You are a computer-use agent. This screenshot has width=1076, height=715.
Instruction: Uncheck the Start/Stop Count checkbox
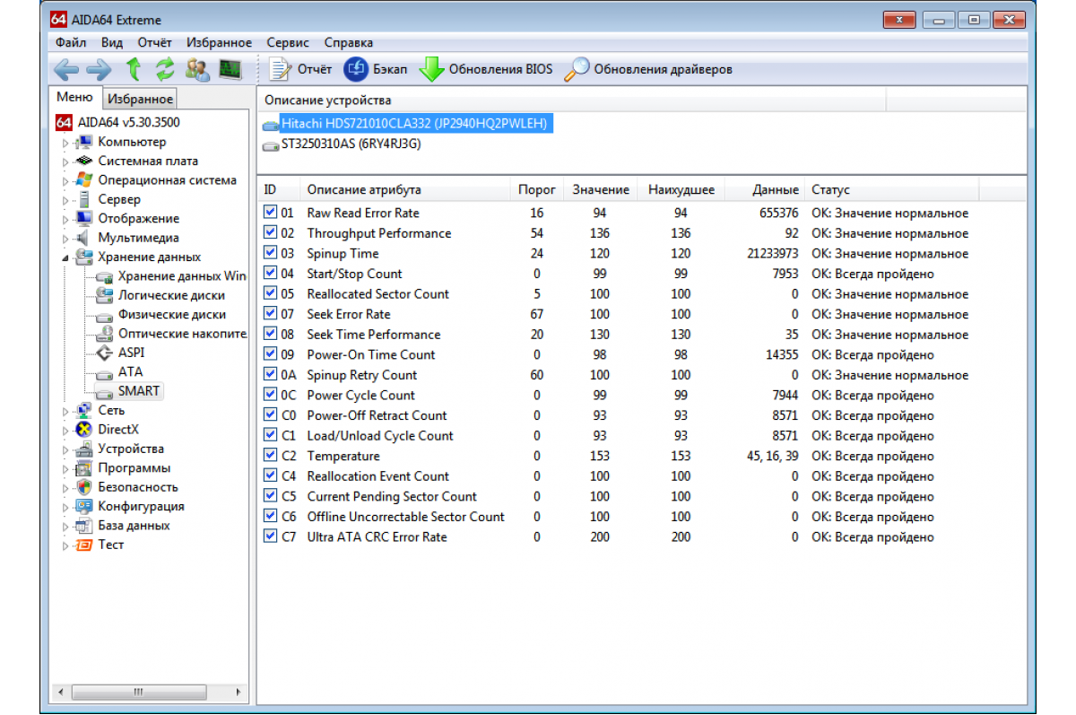[271, 273]
